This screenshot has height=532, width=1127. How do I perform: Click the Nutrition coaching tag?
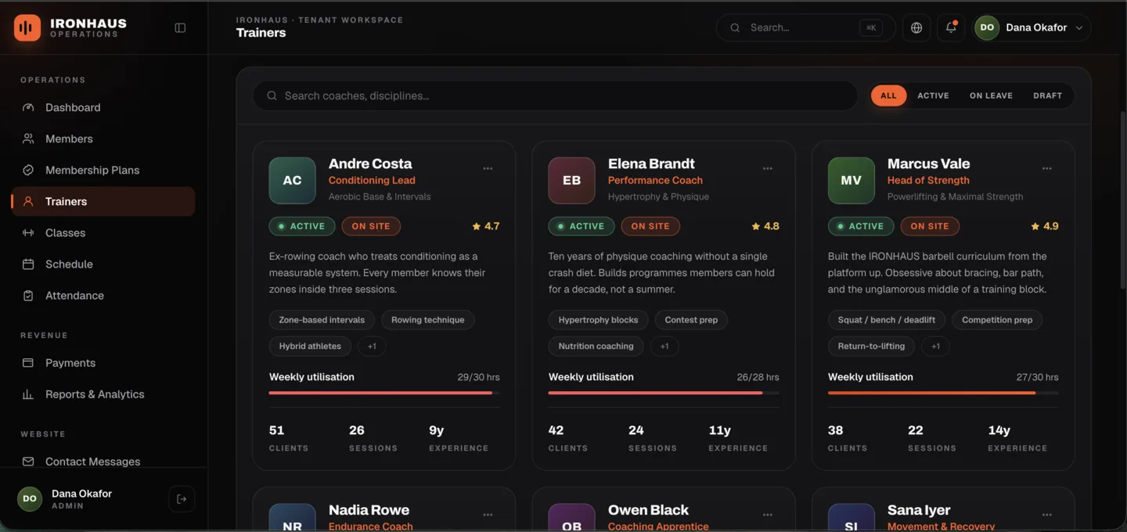(x=596, y=346)
